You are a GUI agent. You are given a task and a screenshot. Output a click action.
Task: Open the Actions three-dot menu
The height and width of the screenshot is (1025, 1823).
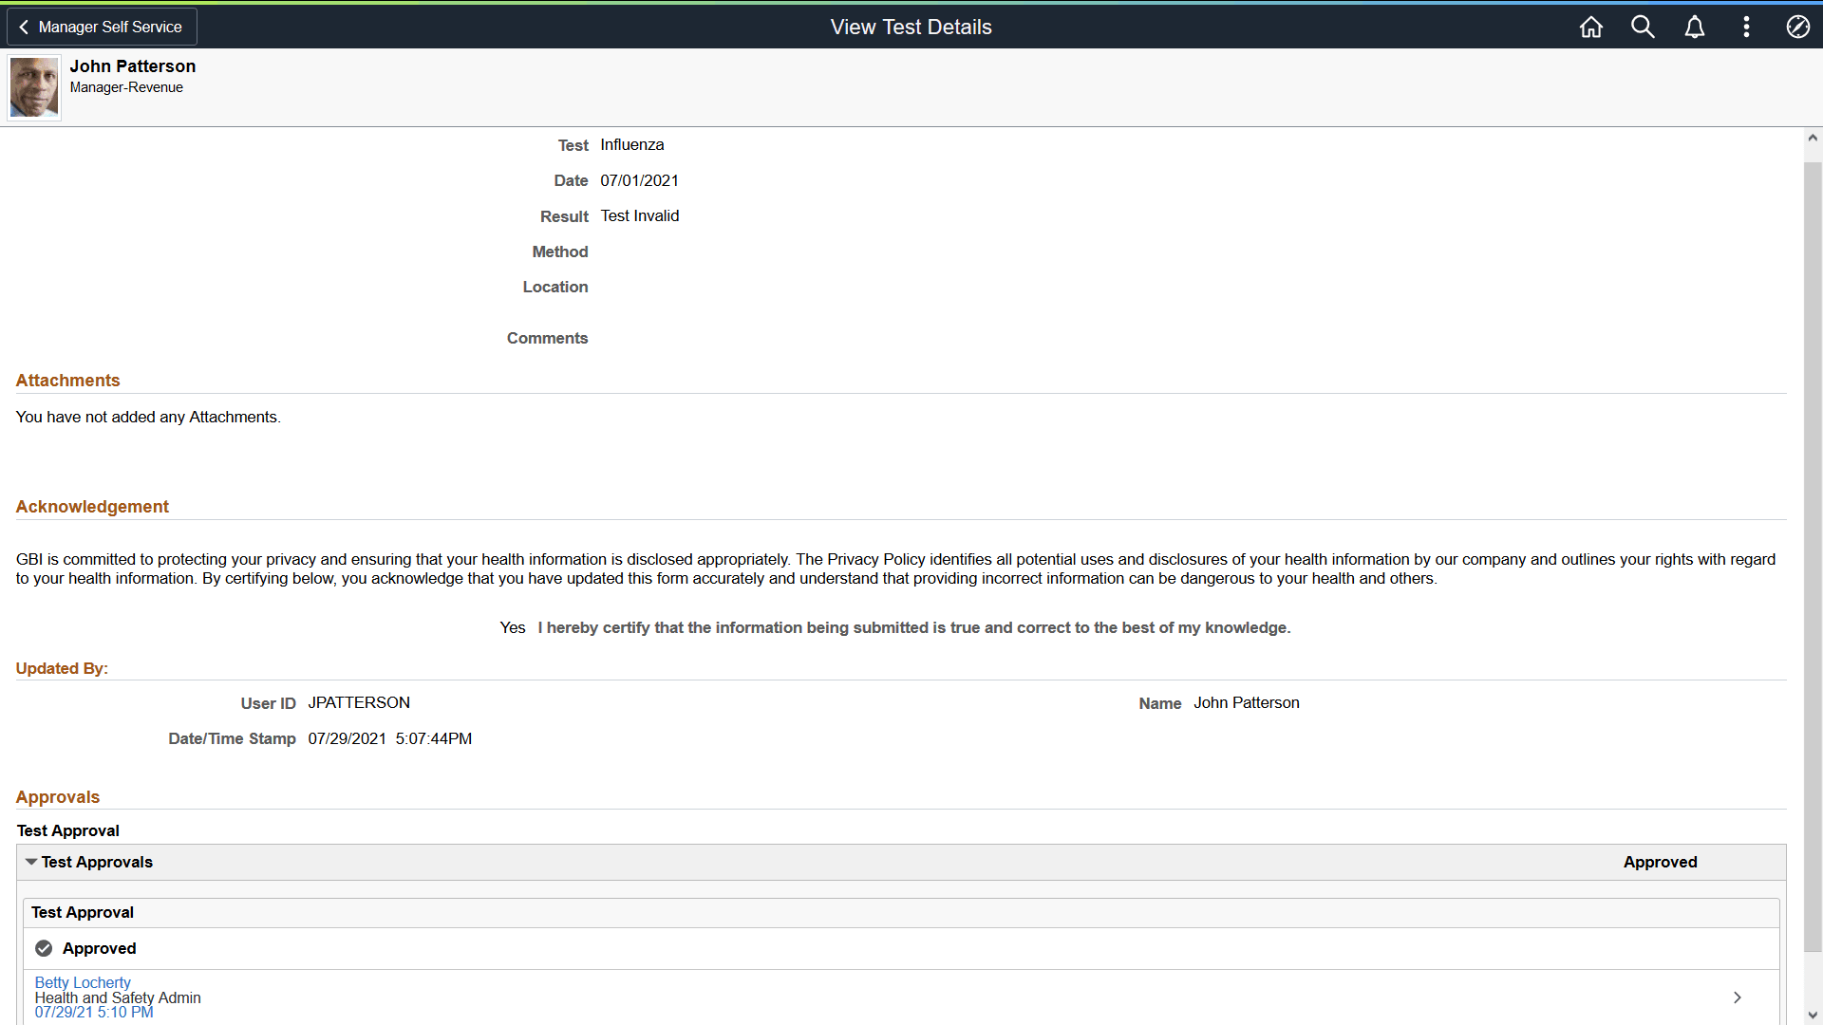point(1746,27)
